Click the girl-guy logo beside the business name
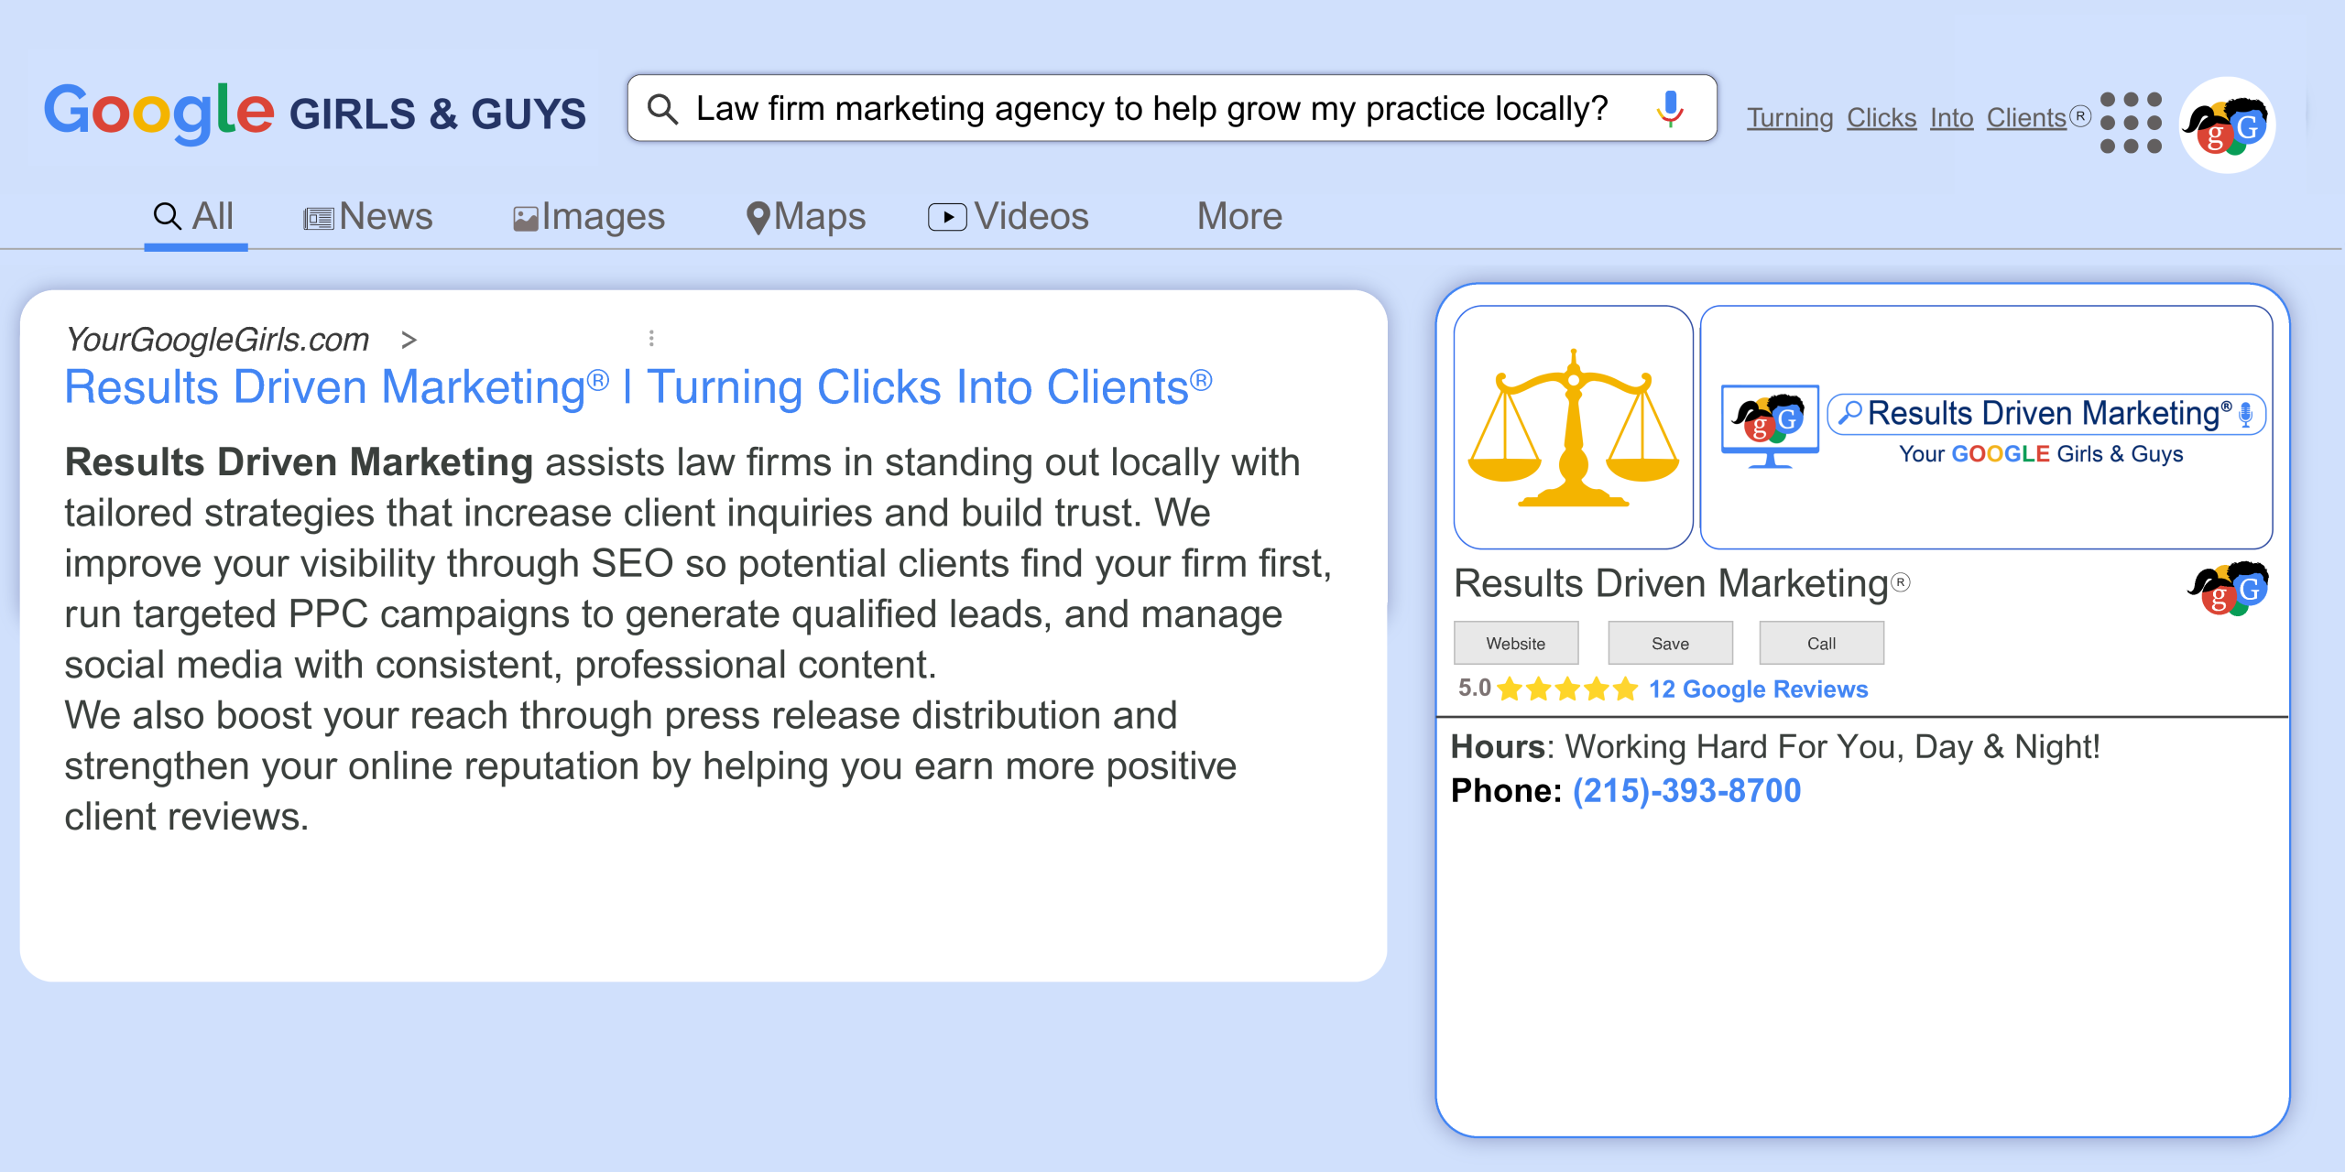The height and width of the screenshot is (1172, 2345). pyautogui.click(x=2229, y=589)
